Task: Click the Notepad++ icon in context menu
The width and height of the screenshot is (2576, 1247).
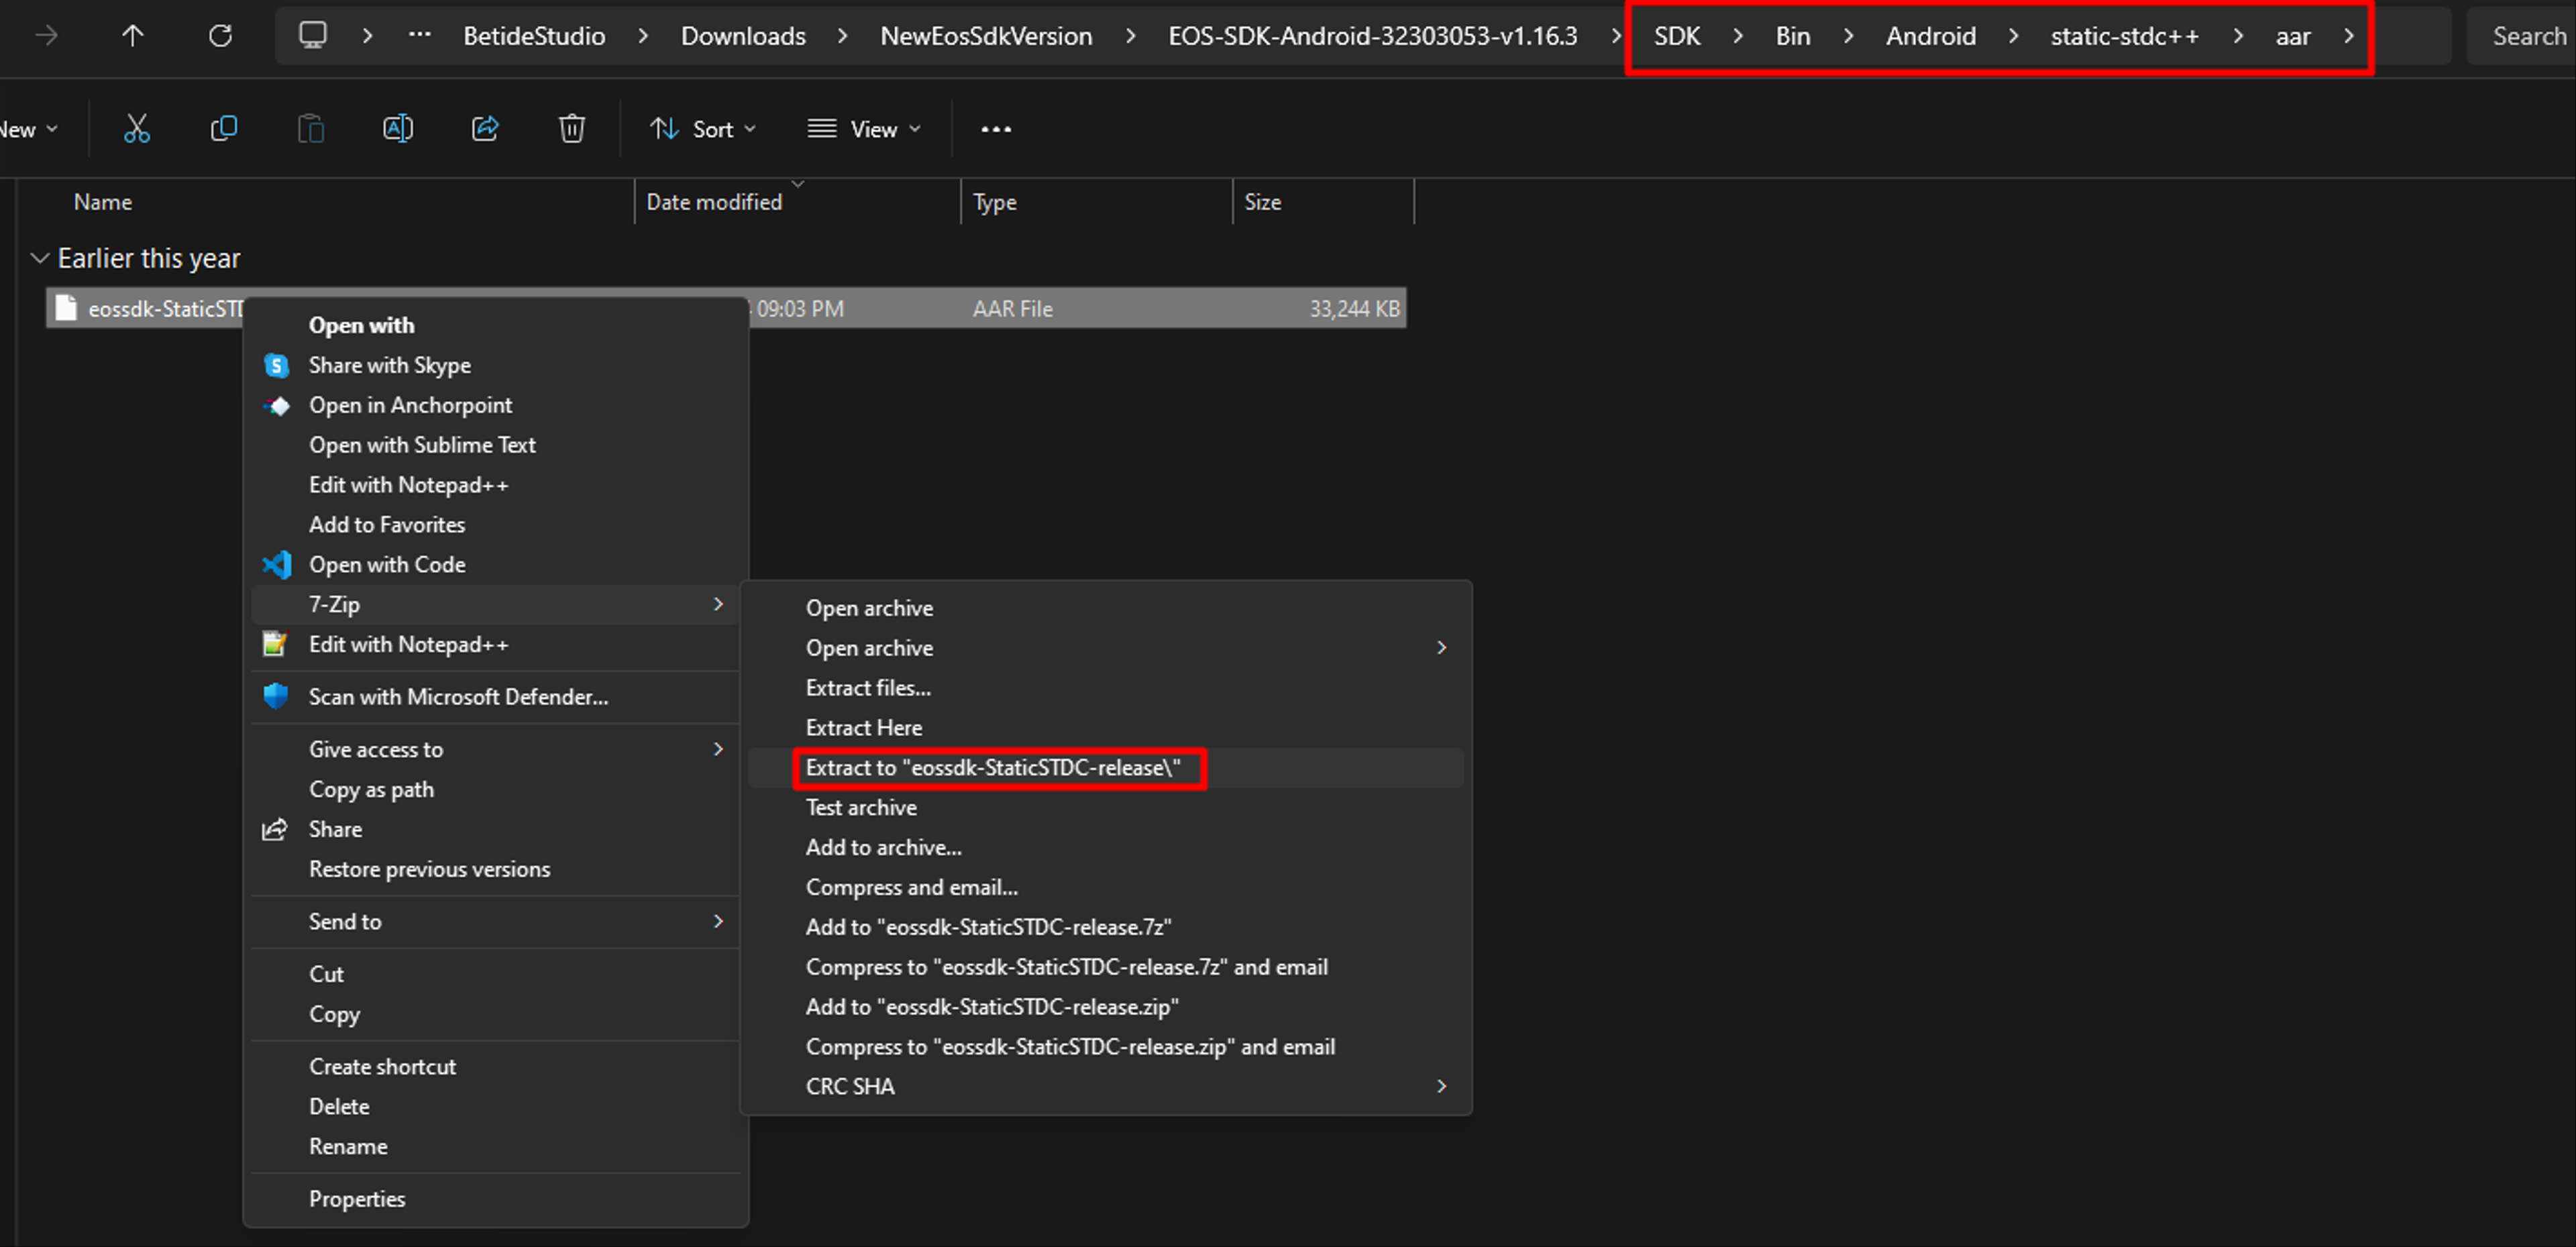Action: (x=275, y=644)
